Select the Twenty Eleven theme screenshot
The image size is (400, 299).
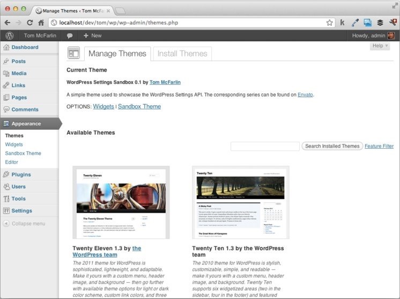tap(121, 202)
